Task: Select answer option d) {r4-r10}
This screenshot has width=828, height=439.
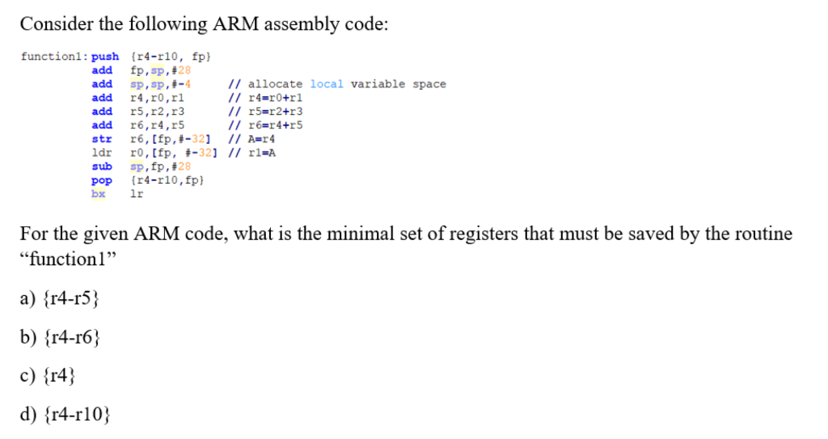Action: [x=65, y=414]
